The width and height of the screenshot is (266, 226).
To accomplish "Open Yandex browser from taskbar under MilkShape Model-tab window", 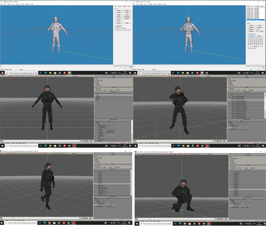I will pos(65,73).
